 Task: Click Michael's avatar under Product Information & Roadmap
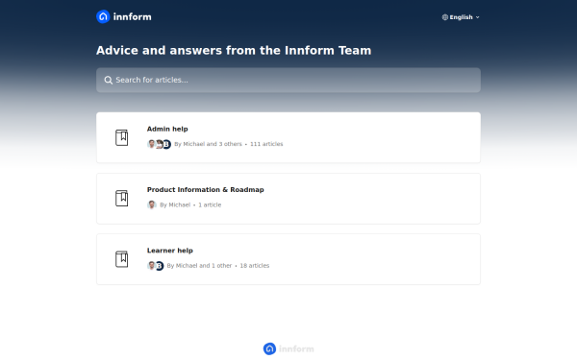152,204
